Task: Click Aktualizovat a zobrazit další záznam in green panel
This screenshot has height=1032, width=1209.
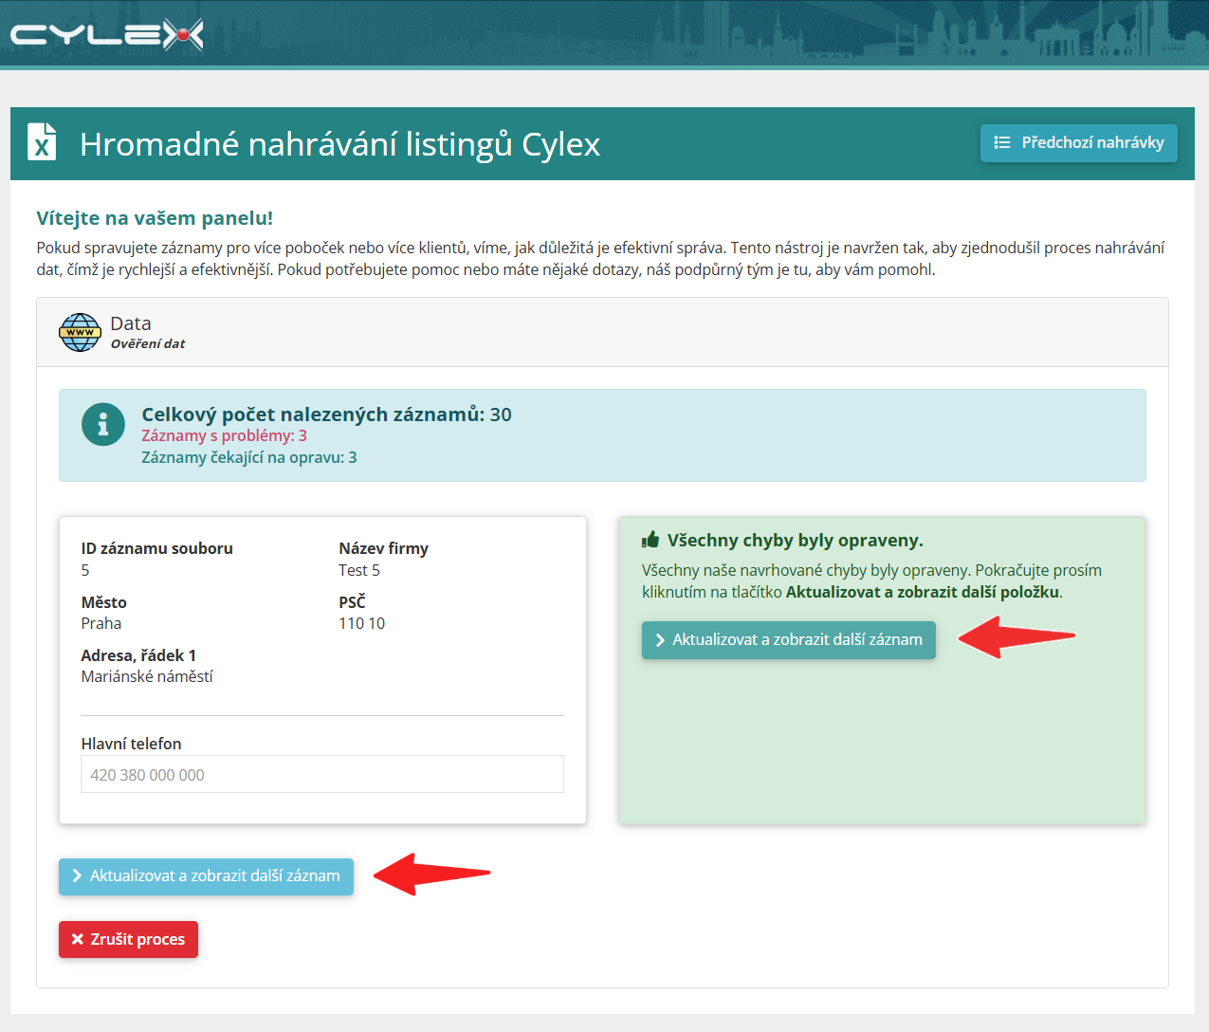Action: point(789,640)
